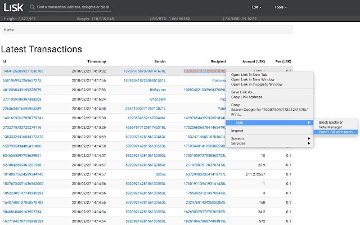Focus the transaction search field
This screenshot has width=360, height=225.
73,7
